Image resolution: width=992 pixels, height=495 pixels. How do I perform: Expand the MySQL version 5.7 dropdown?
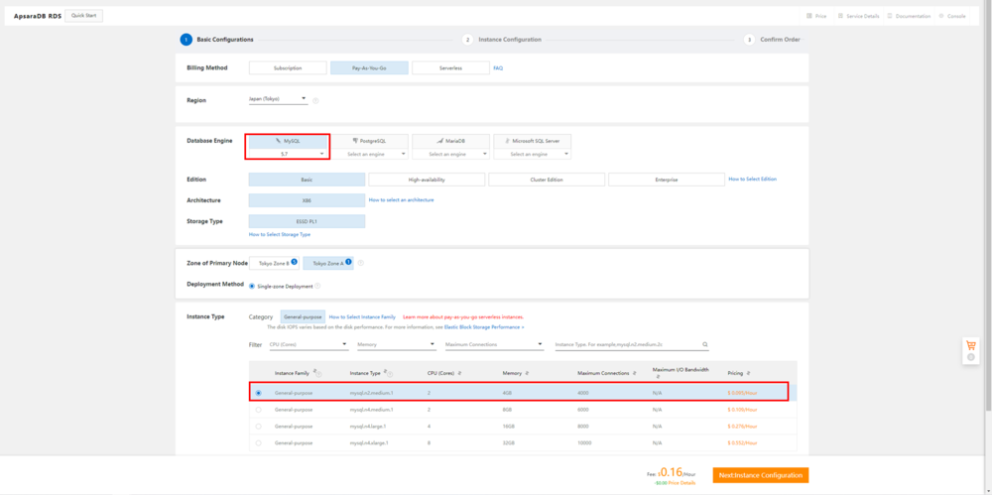[288, 154]
